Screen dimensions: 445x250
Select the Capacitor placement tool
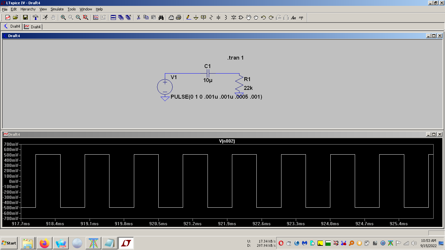(x=218, y=18)
